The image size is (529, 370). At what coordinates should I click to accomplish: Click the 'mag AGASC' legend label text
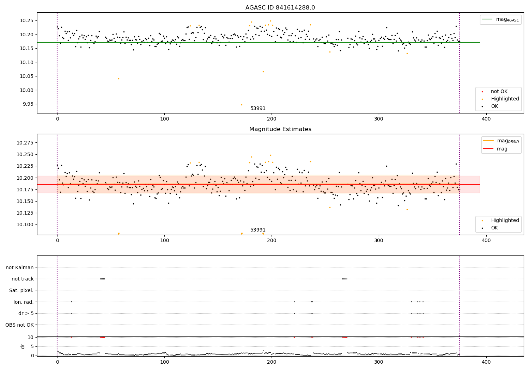pyautogui.click(x=507, y=20)
